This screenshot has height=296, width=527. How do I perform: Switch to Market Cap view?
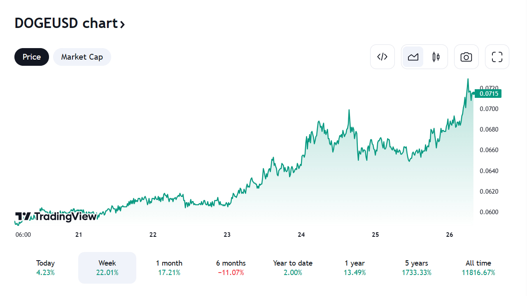(82, 57)
